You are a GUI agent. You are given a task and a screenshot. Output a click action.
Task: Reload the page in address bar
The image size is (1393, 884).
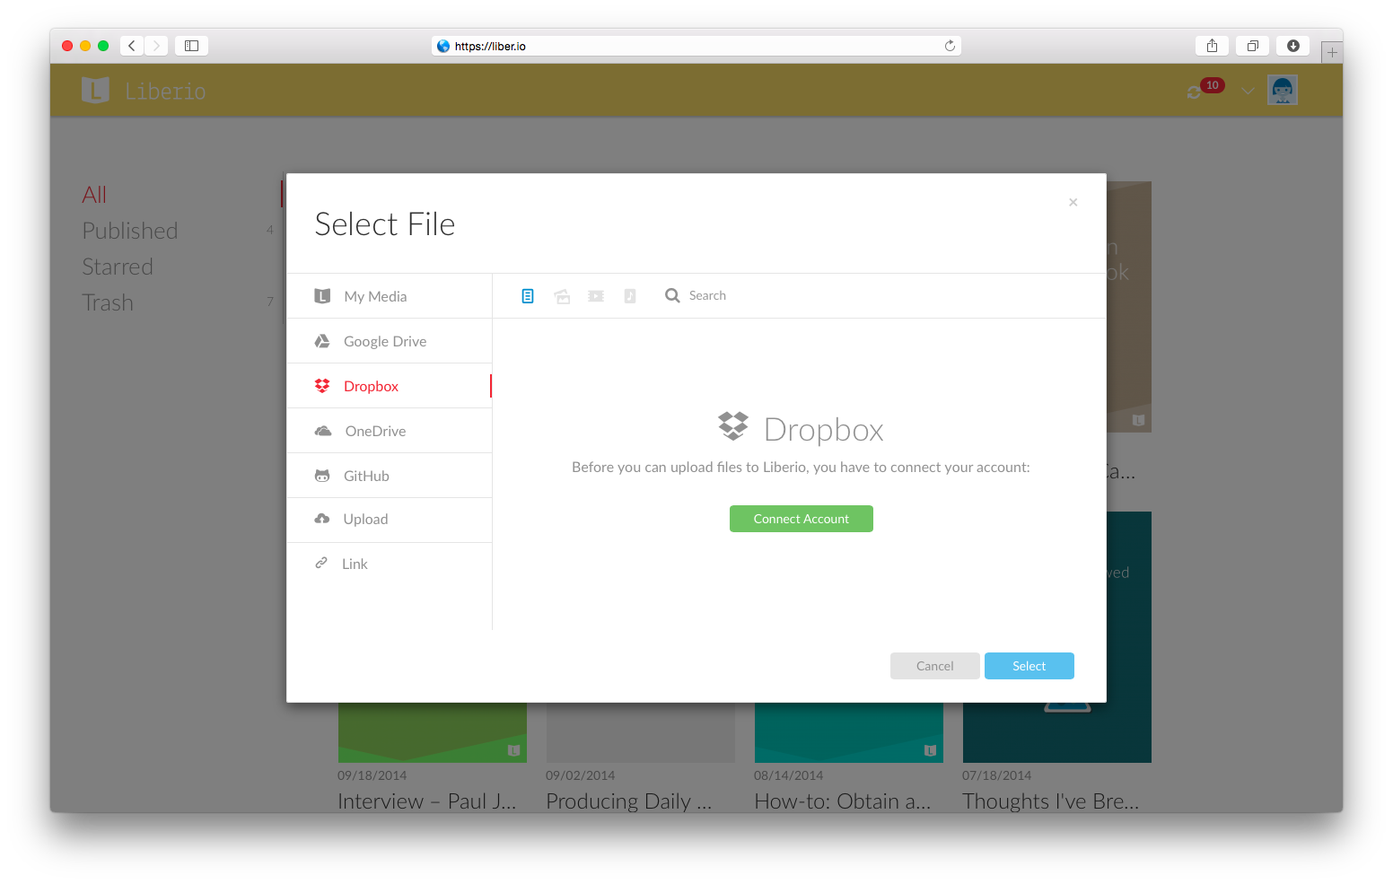(x=950, y=46)
